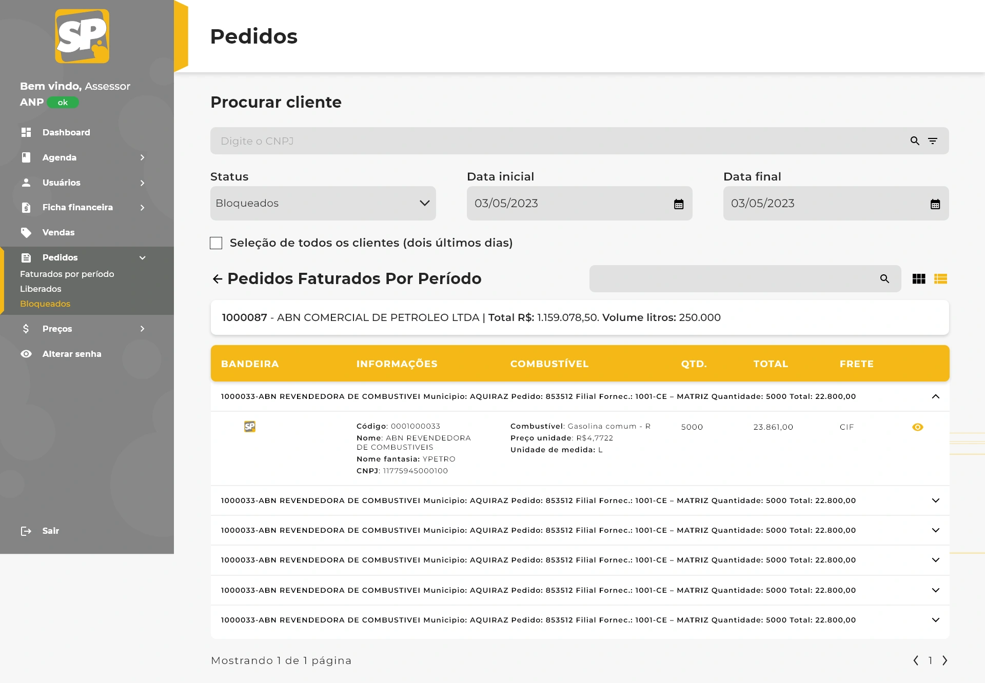Check 'Seleção de todos os clientes' checkbox

click(x=216, y=243)
